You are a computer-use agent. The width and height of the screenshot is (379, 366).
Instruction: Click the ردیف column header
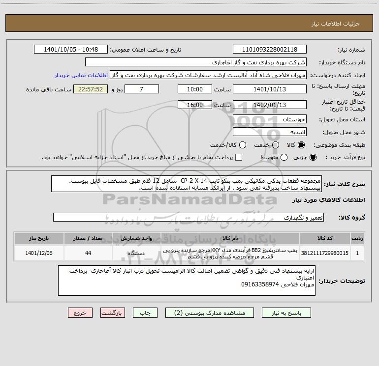pyautogui.click(x=357, y=238)
